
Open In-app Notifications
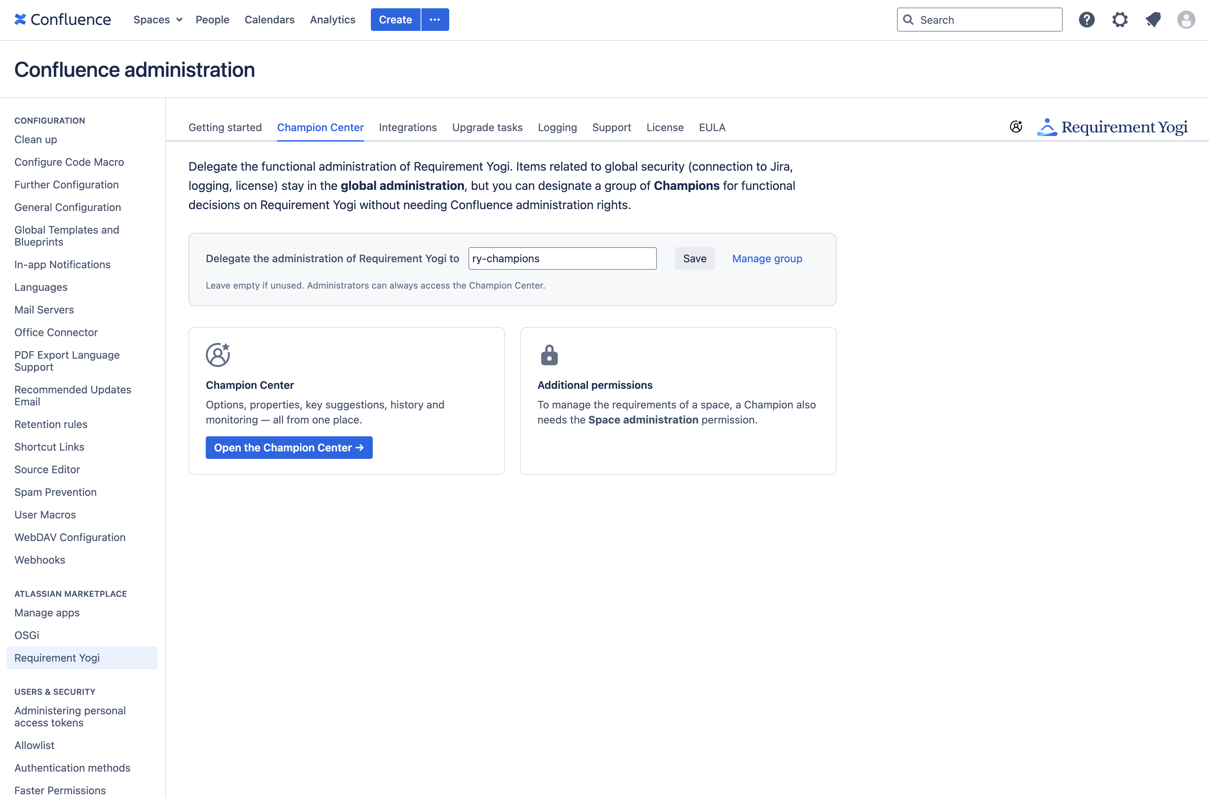click(63, 264)
